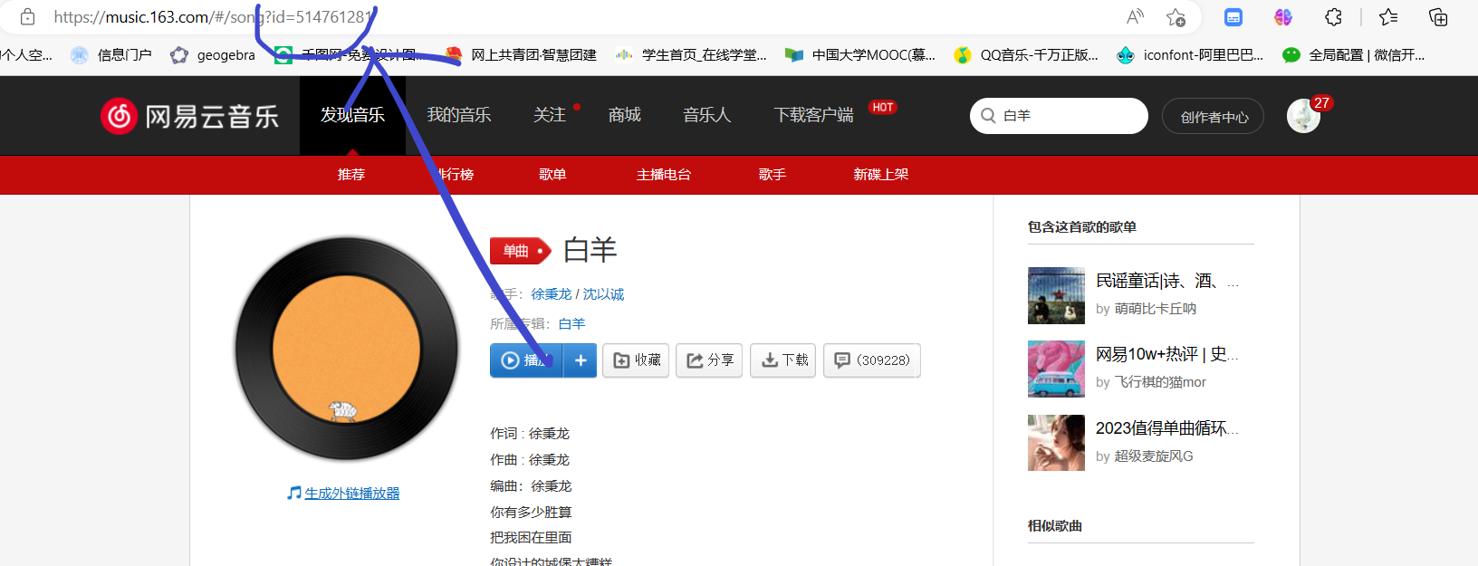Open comments (309228) button
Viewport: 1478px width, 566px height.
tap(871, 360)
